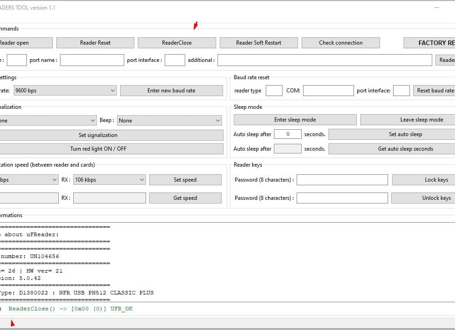This screenshot has width=455, height=330.
Task: Focus Auto sleep after field showing 0
Action: tap(288, 134)
